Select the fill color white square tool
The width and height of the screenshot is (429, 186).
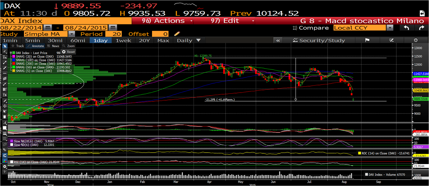(x=5, y=128)
